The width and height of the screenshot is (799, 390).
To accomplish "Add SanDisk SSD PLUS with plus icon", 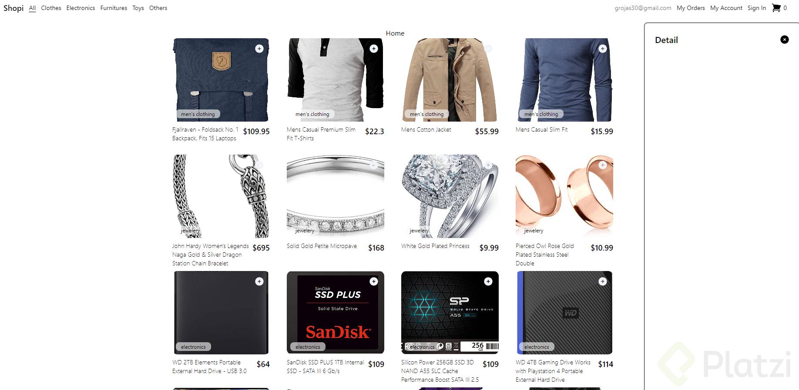I will click(374, 281).
